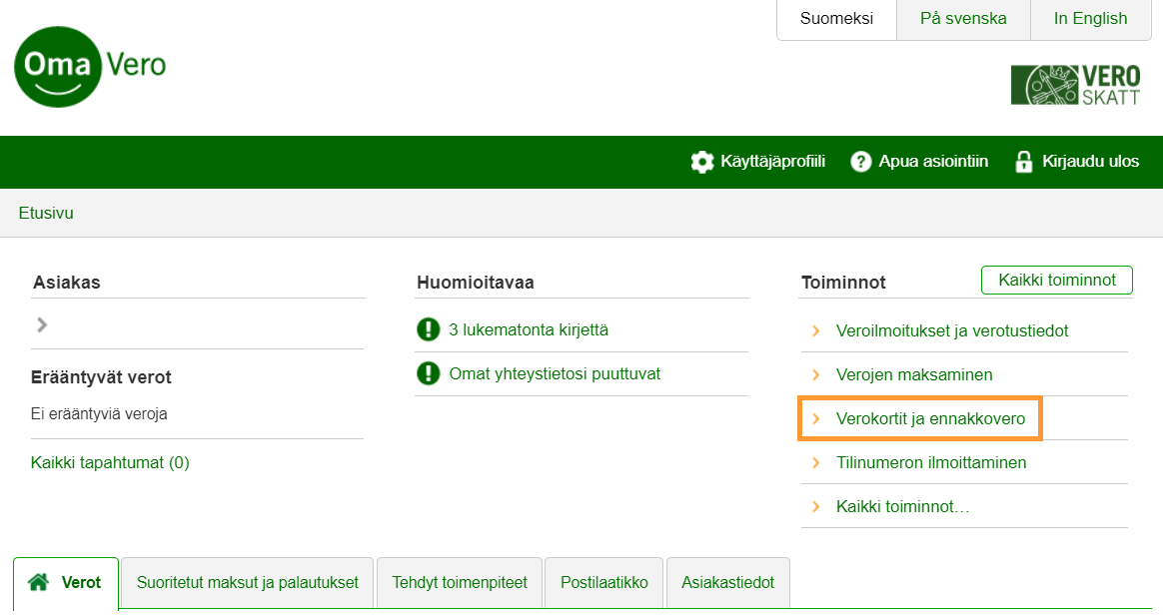Open Tilinumeron ilmoittaminen link
The height and width of the screenshot is (616, 1163).
pos(930,463)
